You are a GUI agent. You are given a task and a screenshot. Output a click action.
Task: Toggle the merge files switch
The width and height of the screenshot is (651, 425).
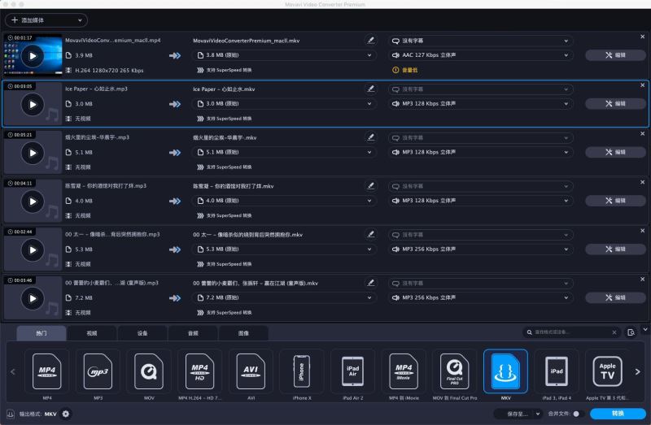[x=578, y=414]
